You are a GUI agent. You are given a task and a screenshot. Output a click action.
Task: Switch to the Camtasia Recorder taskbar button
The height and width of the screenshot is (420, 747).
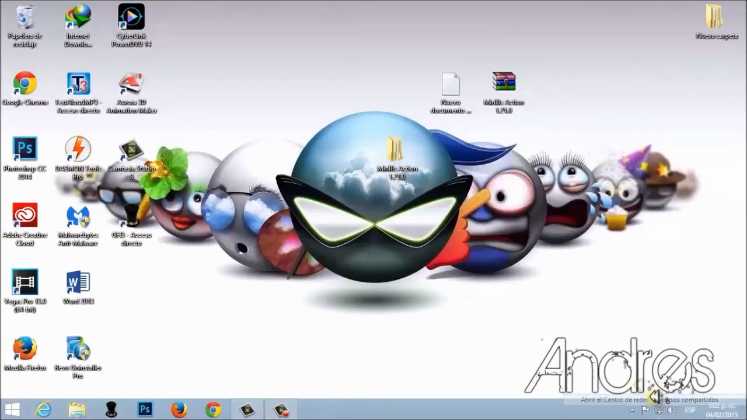point(282,409)
